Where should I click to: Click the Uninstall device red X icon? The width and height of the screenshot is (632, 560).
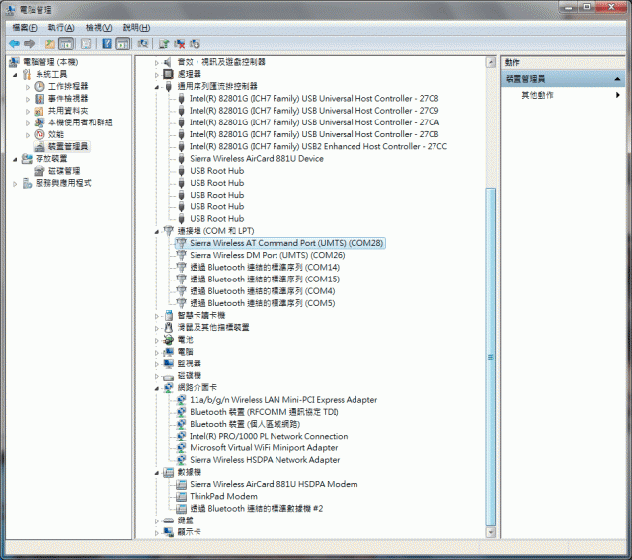(x=180, y=43)
